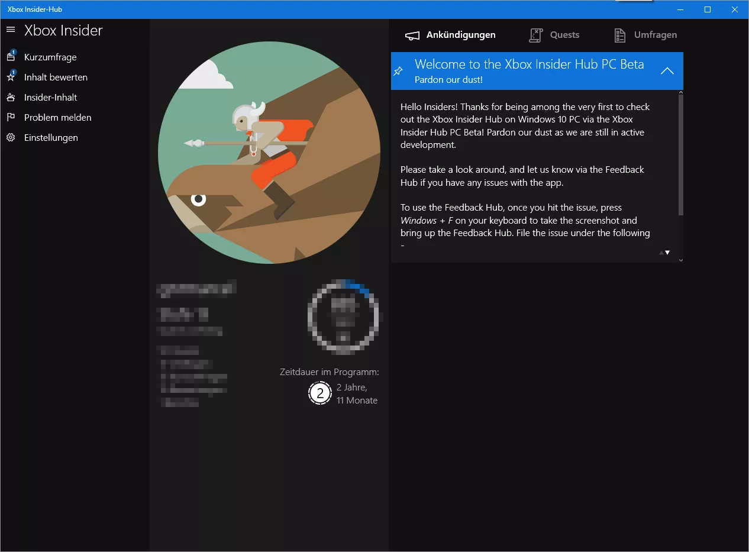
Task: Maximize the Xbox Insider-Hub window
Action: tap(708, 9)
